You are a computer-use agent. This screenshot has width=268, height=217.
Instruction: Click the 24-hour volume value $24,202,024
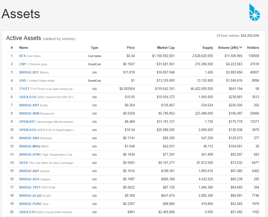[250, 36]
